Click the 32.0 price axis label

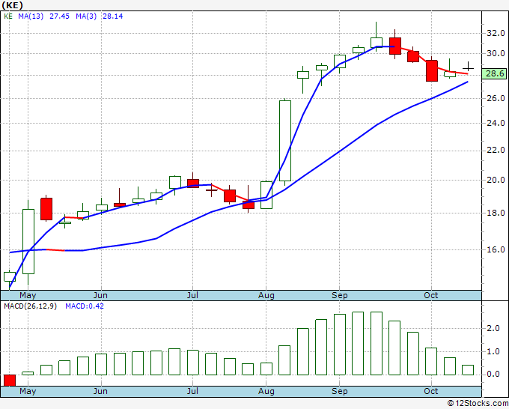click(496, 33)
